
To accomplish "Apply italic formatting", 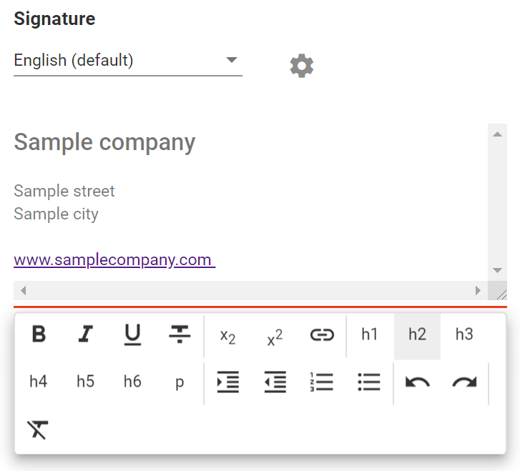I will [x=86, y=334].
